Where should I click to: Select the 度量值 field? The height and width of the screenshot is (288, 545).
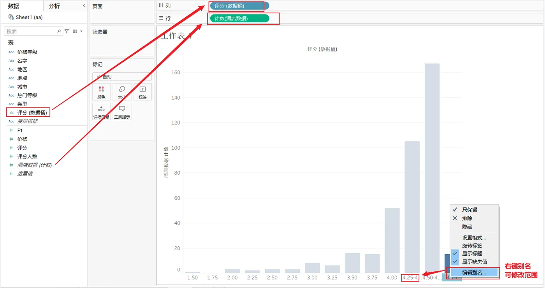pyautogui.click(x=25, y=174)
